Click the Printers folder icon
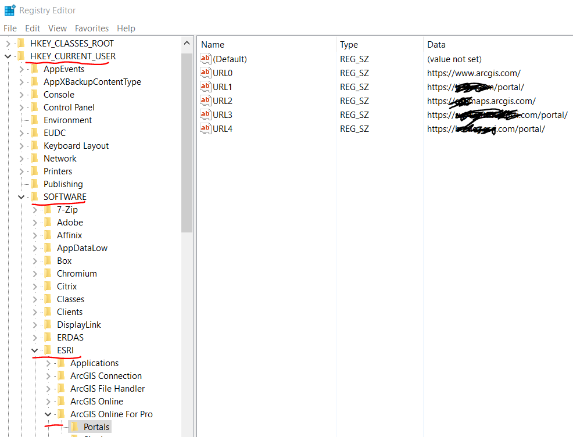Viewport: 573px width, 437px height. click(x=35, y=171)
